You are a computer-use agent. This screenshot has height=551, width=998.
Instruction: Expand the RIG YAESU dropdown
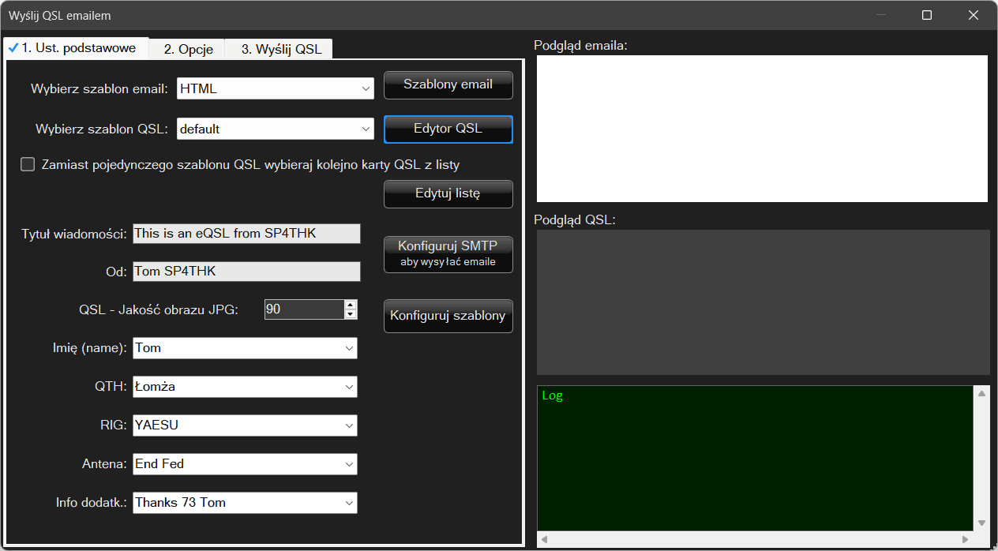tap(349, 425)
